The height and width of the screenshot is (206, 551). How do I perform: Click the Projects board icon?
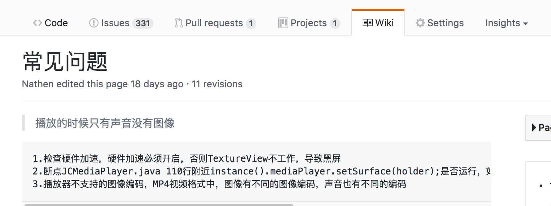(283, 22)
